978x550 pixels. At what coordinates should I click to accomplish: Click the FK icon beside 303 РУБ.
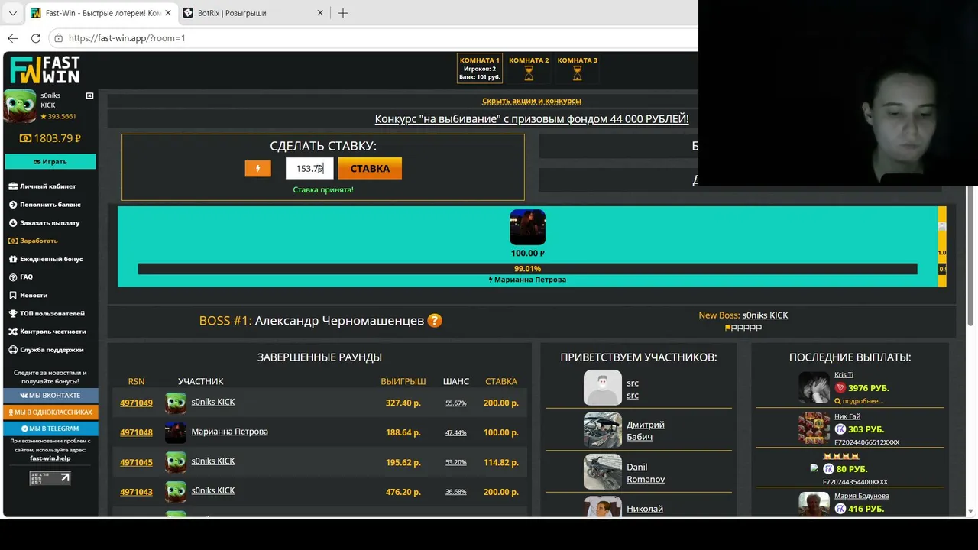pyautogui.click(x=840, y=429)
